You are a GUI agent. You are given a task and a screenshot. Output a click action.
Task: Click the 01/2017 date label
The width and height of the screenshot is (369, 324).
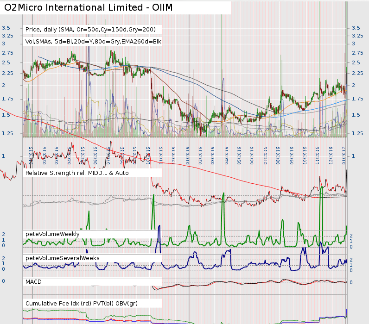(x=344, y=156)
